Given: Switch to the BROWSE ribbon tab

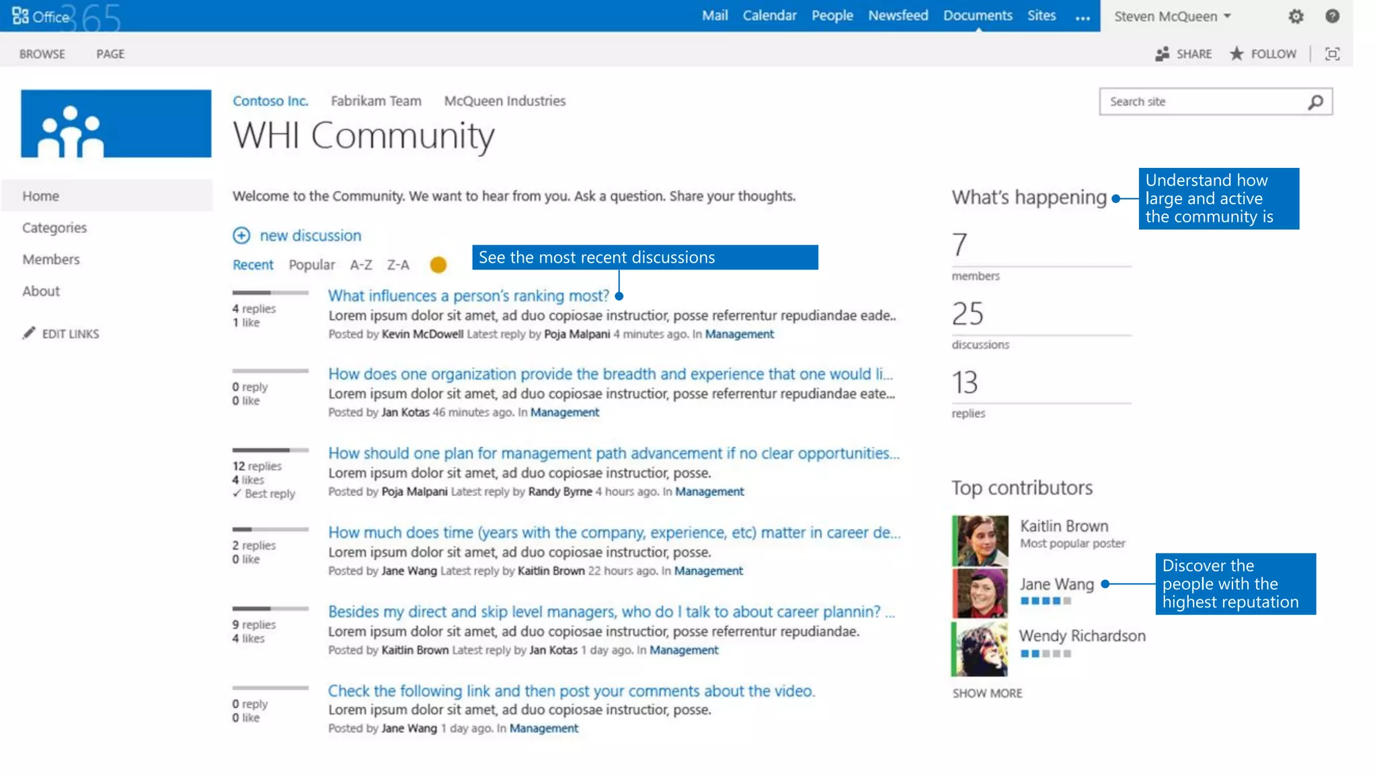Looking at the screenshot, I should pos(42,54).
